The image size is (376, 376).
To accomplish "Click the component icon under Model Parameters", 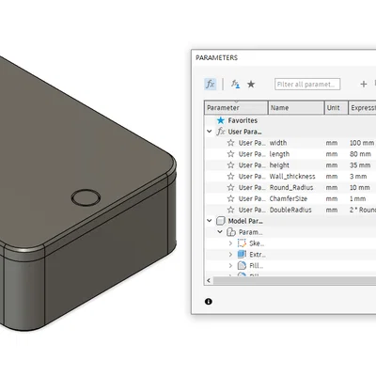I will [x=231, y=232].
